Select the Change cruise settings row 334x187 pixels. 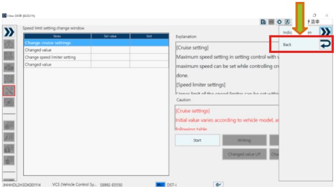coord(96,43)
